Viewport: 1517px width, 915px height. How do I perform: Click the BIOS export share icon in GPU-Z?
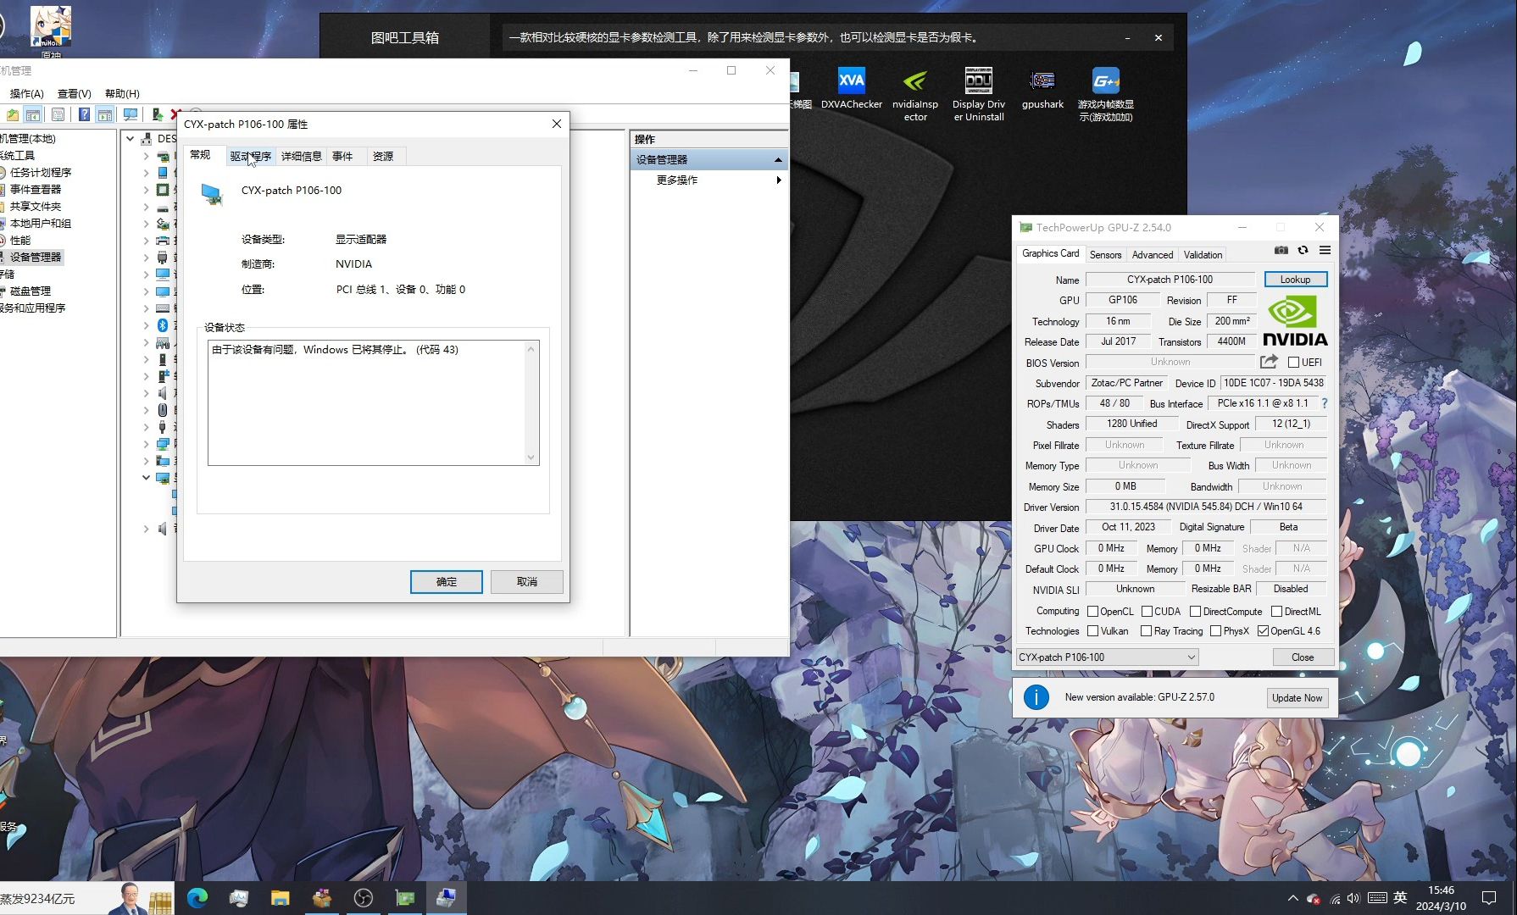(x=1269, y=362)
